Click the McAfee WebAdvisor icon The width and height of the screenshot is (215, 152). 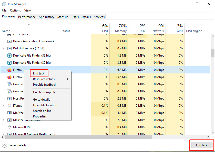(x=9, y=120)
